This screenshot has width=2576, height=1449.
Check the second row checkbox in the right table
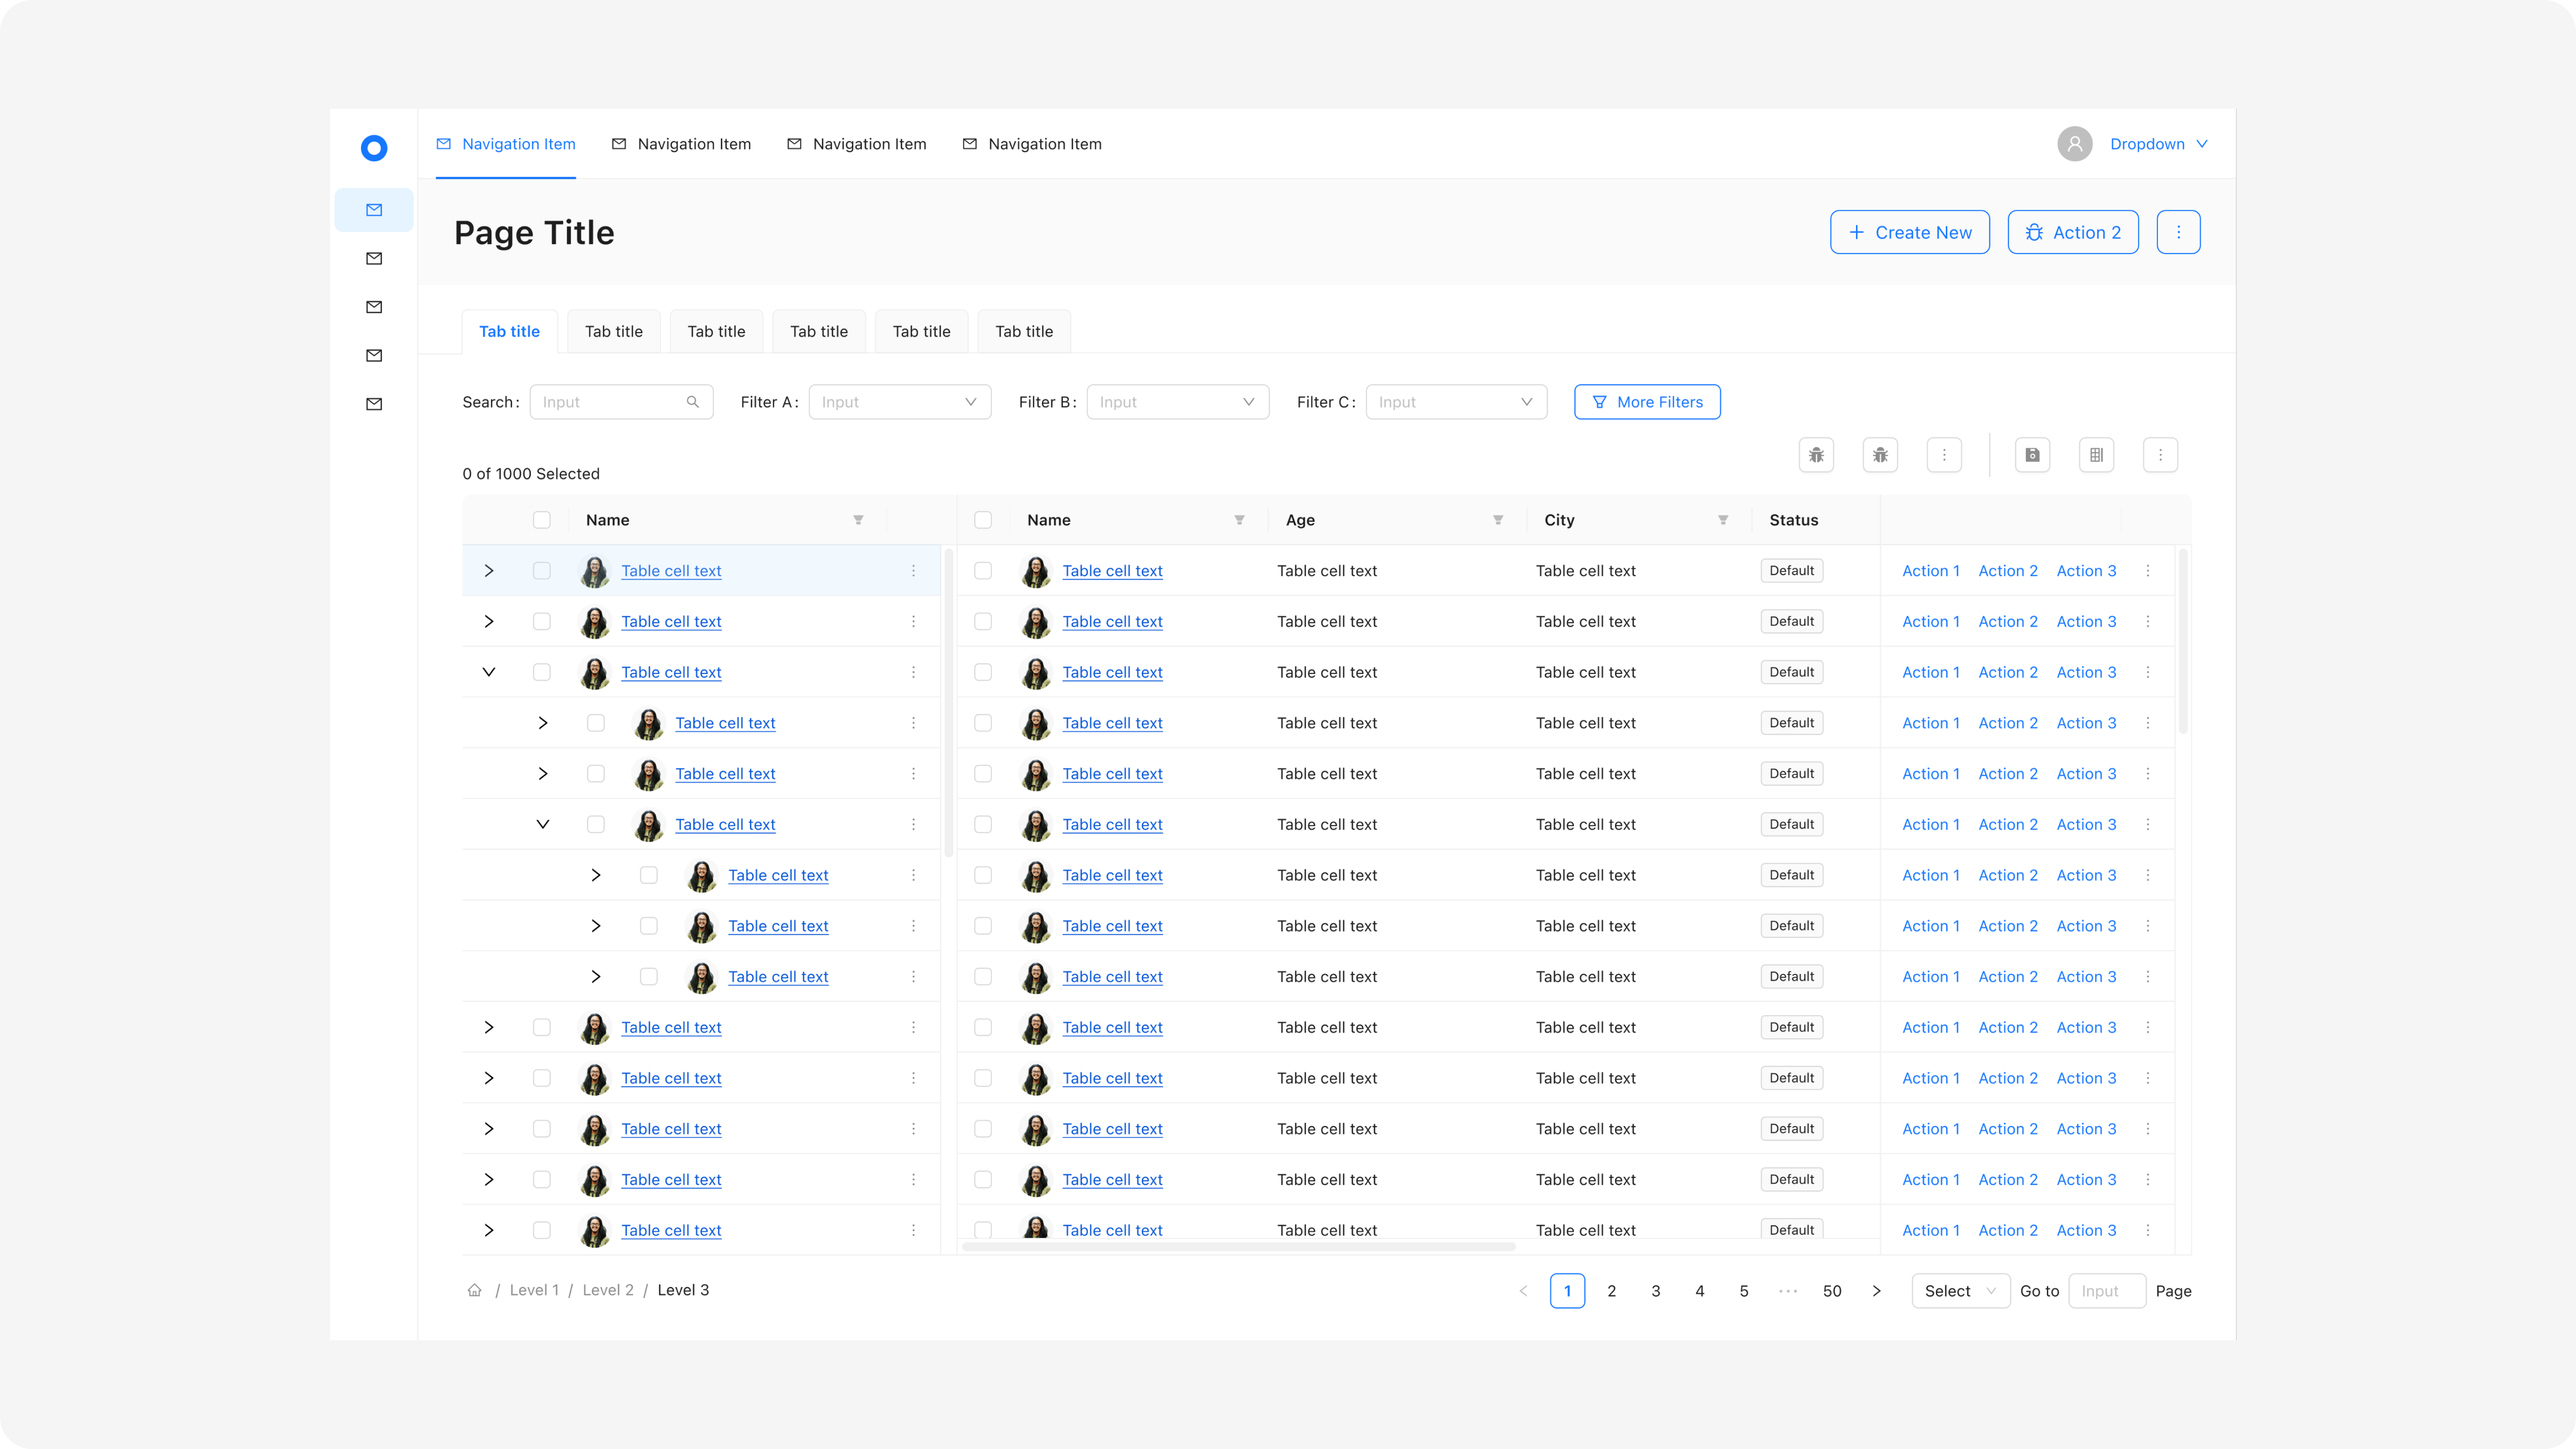[x=983, y=622]
